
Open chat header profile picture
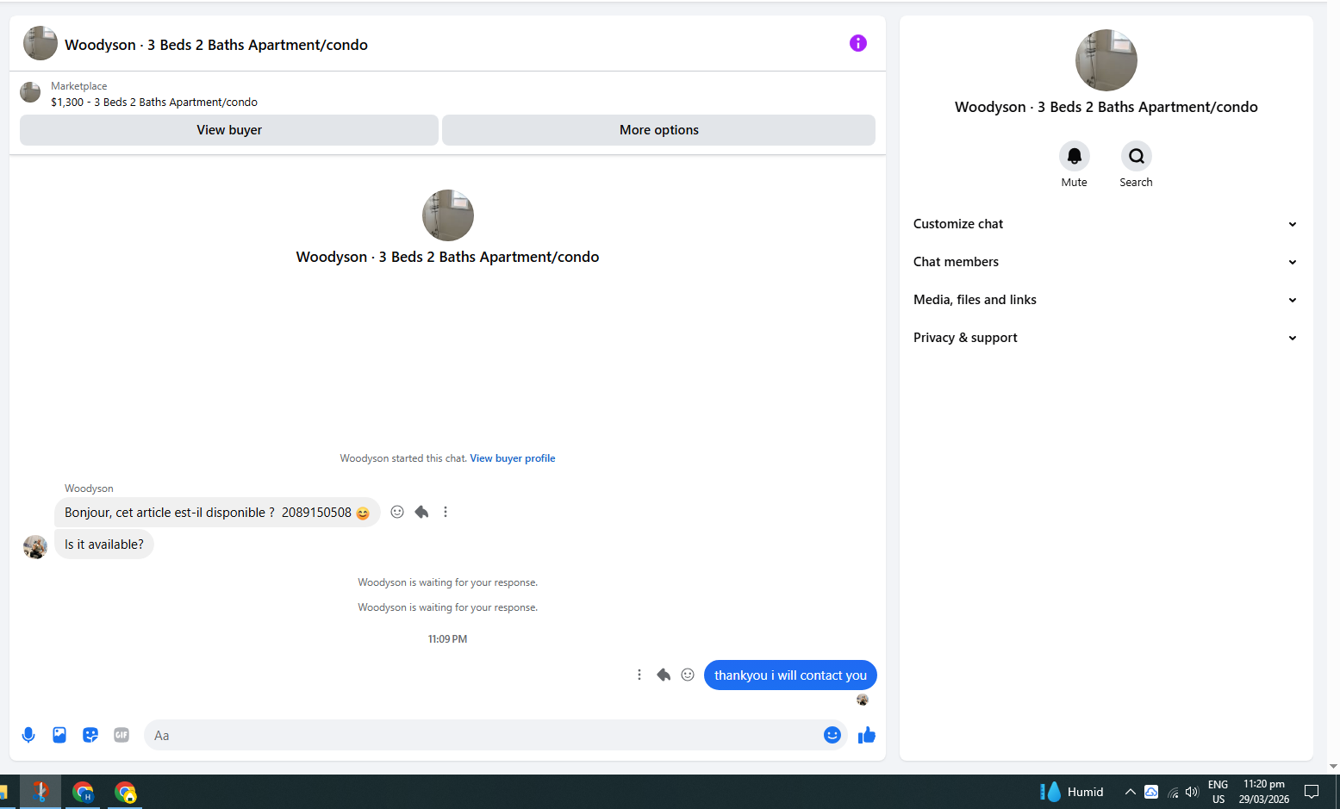pos(41,43)
